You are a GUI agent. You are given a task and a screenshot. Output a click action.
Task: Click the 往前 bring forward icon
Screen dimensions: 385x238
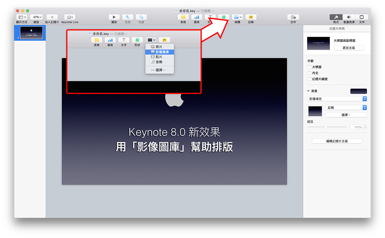click(x=128, y=17)
